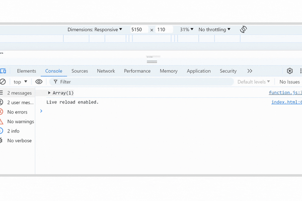The image size is (302, 201).
Task: Click the viewport height field 110
Action: (164, 30)
